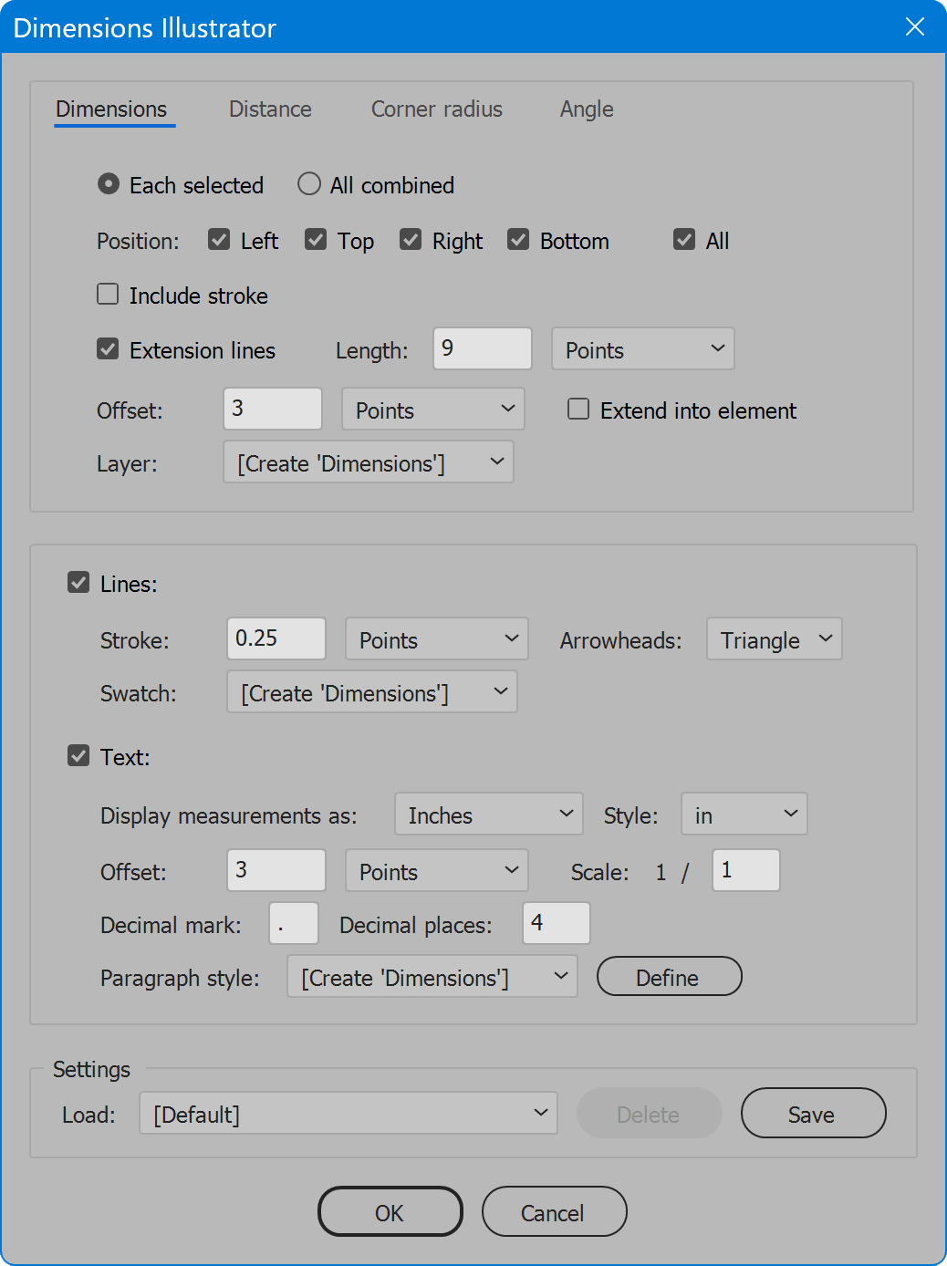Open the Arrowheads dropdown set to Triangle
Viewport: 947px width, 1266px height.
click(x=774, y=638)
